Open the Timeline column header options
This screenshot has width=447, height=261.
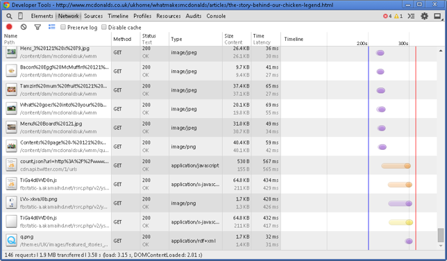tap(294, 39)
